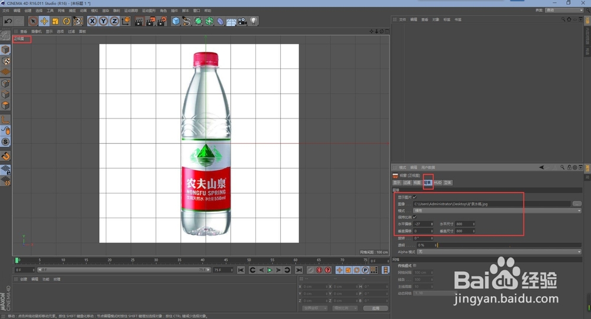Select Polygons mode in left palette
This screenshot has width=591, height=319.
point(5,106)
